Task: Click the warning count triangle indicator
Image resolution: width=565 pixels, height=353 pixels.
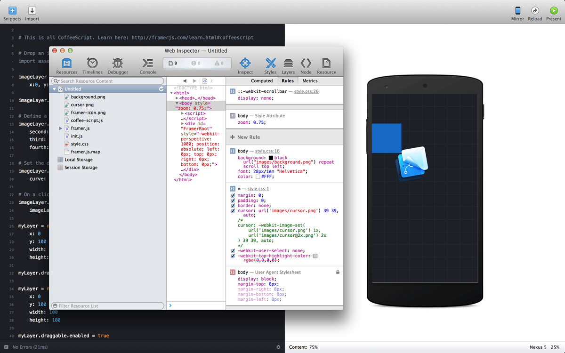Action: pyautogui.click(x=219, y=63)
